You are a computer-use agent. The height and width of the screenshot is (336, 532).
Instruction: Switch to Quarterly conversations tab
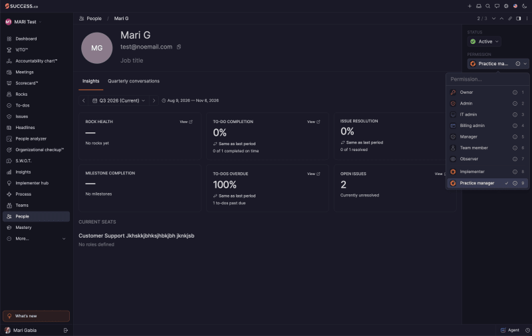[x=134, y=81]
